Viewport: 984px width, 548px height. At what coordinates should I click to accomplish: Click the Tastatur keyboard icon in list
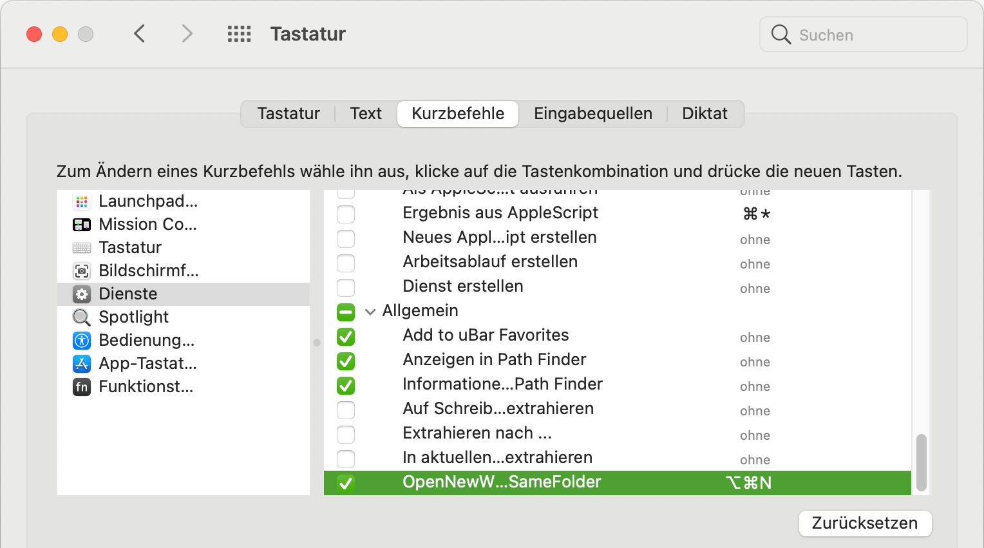tap(82, 248)
